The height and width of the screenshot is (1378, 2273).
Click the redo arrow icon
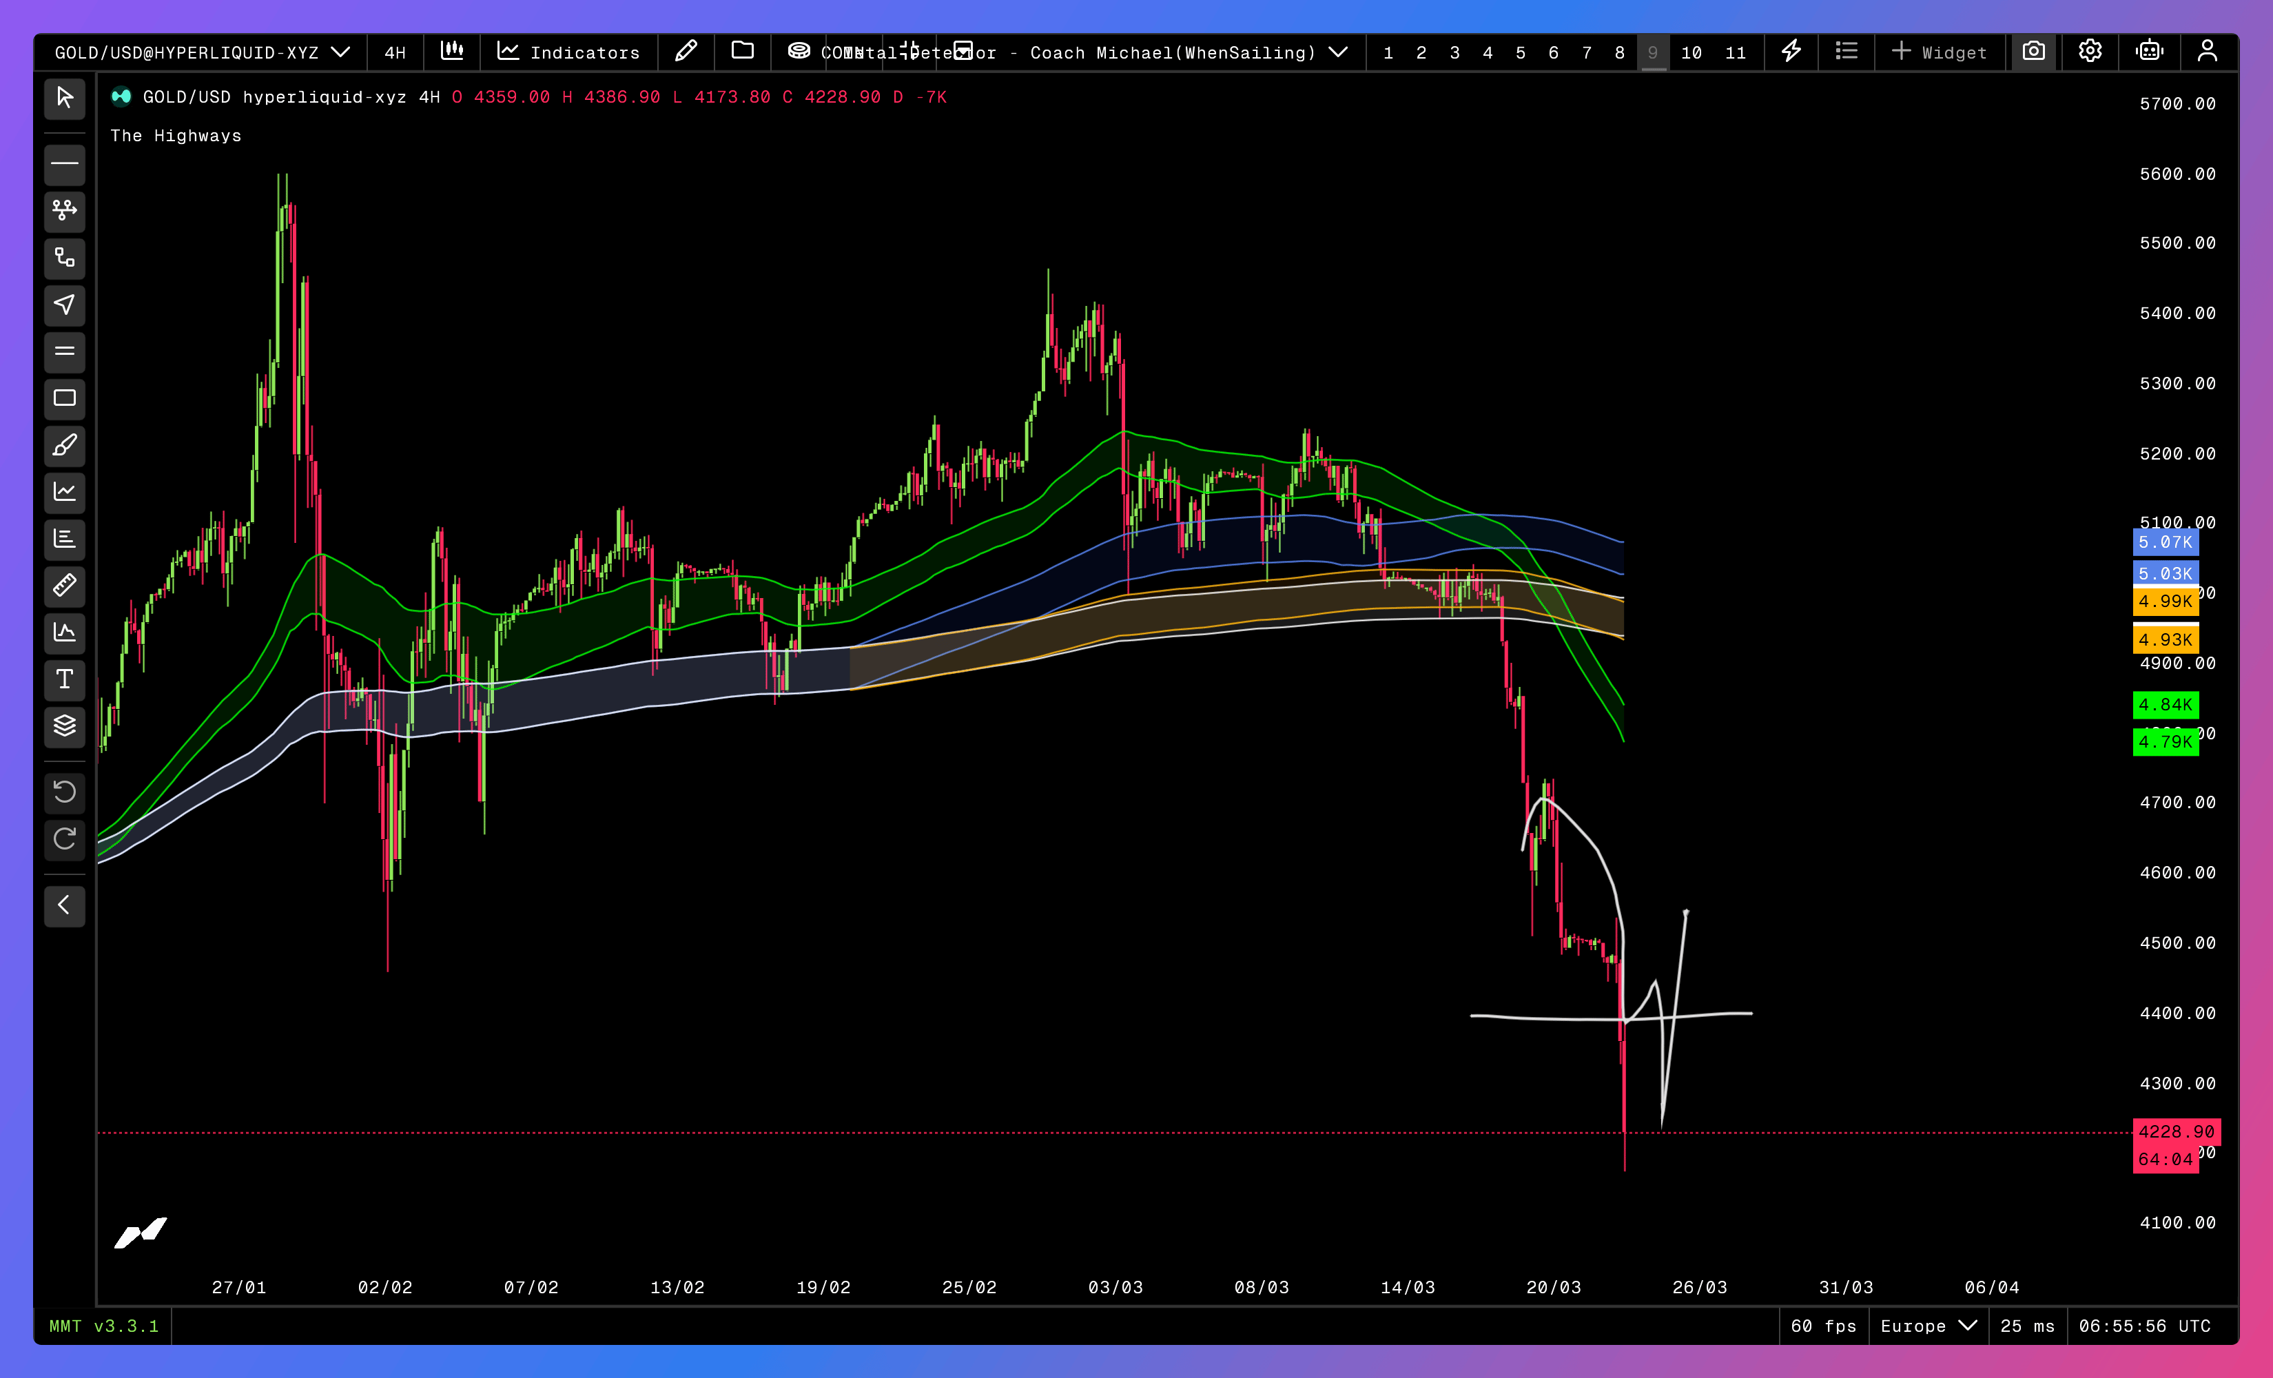(65, 839)
